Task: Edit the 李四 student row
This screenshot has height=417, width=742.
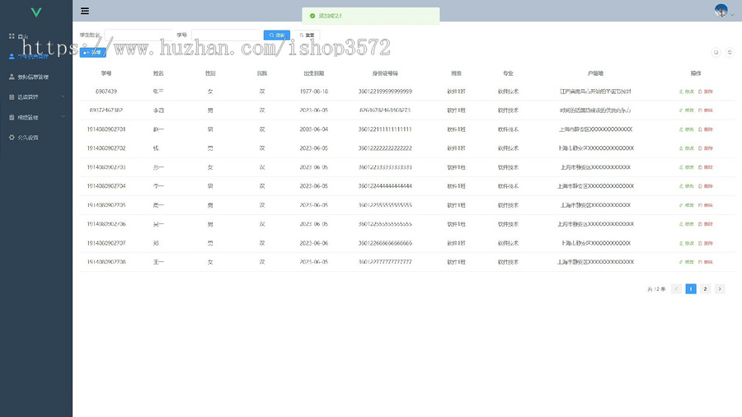Action: tap(687, 110)
